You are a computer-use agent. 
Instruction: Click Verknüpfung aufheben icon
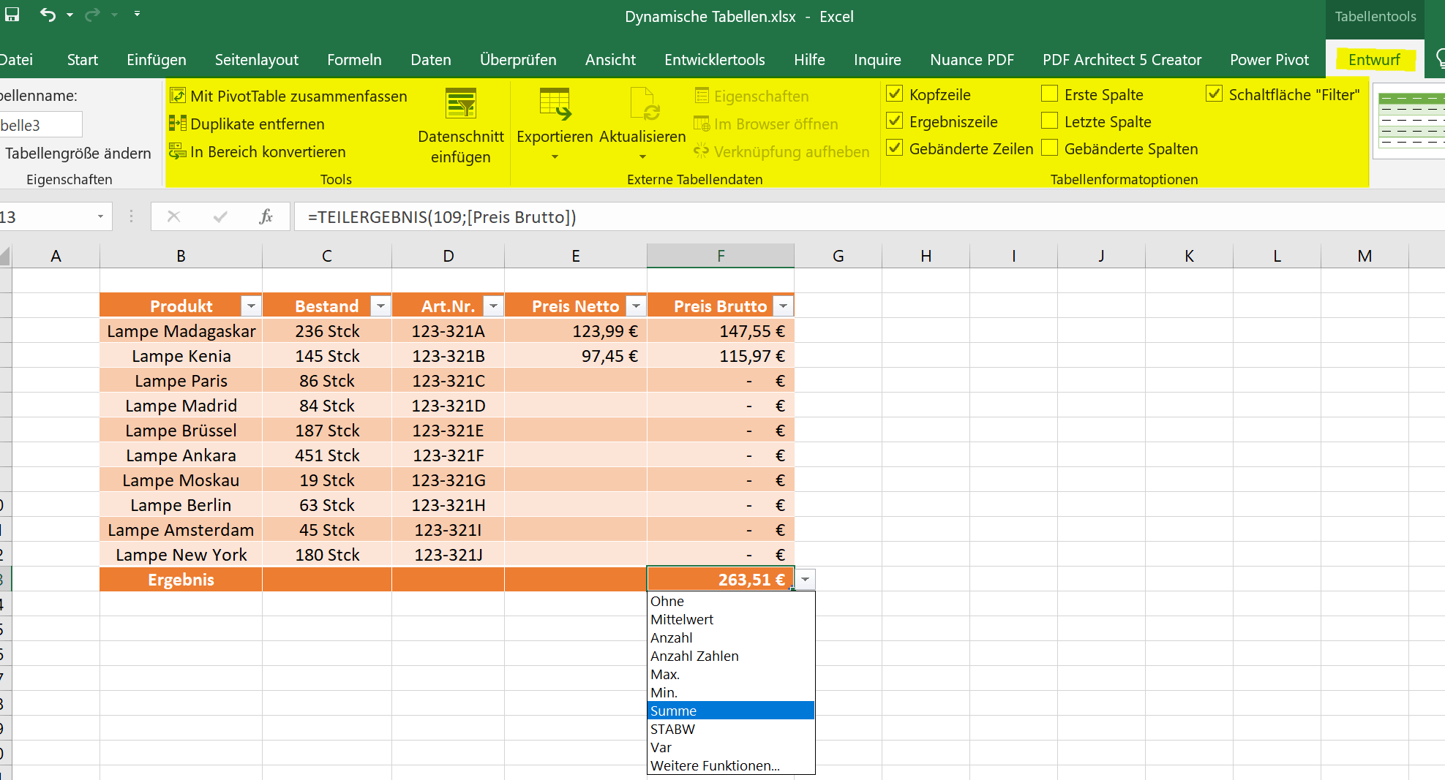point(702,151)
